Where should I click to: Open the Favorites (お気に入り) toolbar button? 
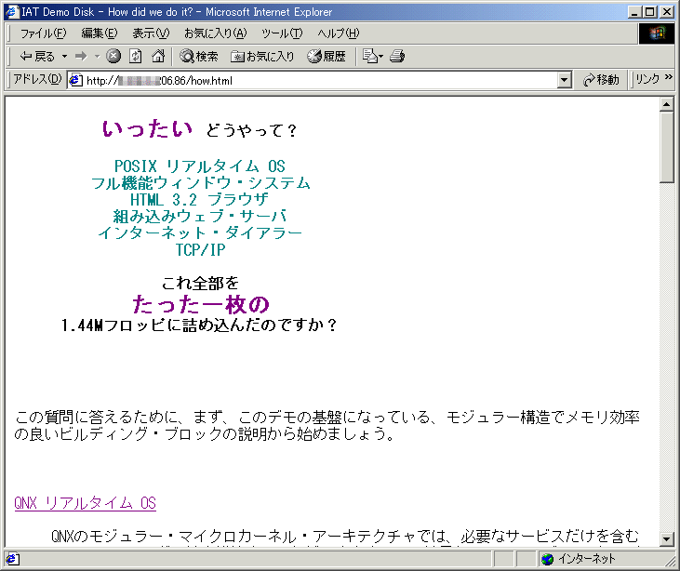[x=262, y=56]
